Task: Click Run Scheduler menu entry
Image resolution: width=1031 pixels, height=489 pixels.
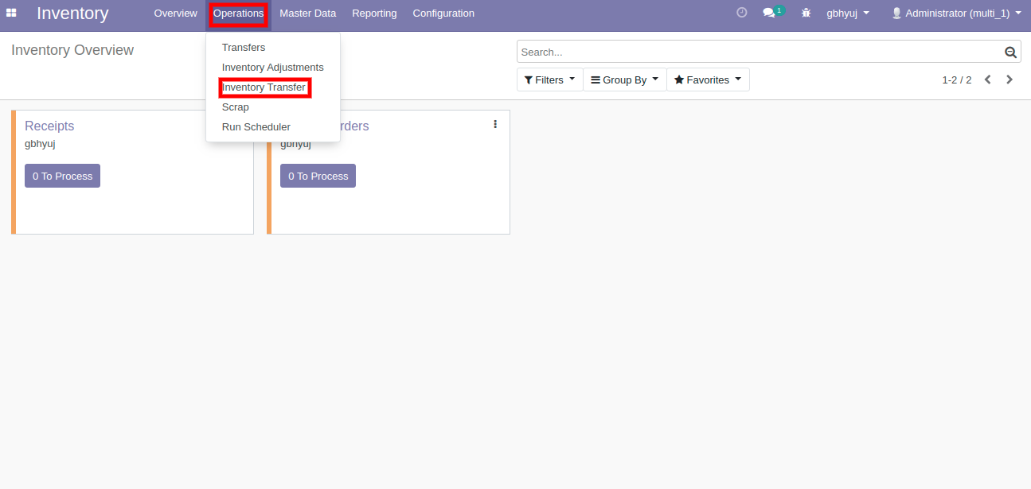Action: tap(256, 127)
